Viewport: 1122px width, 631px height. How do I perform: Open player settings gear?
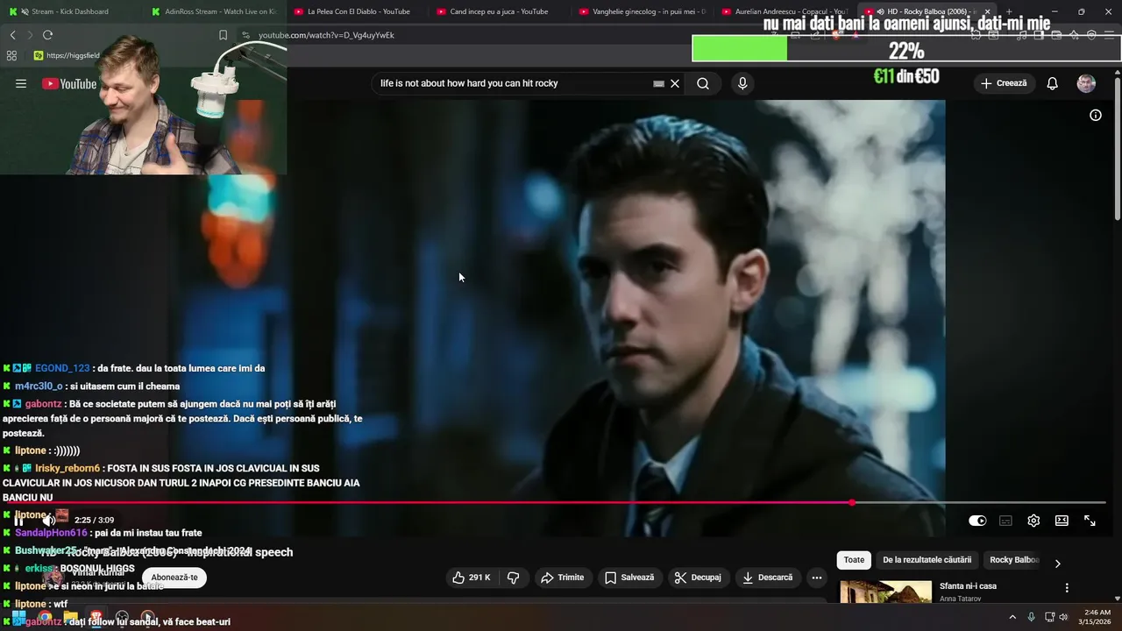pyautogui.click(x=1033, y=521)
